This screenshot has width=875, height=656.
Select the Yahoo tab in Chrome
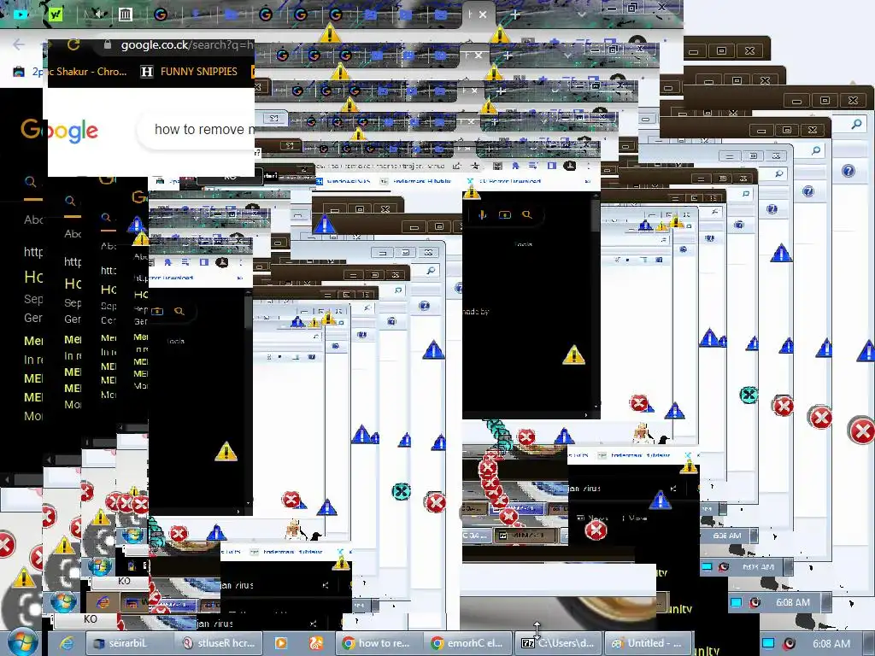[x=56, y=14]
